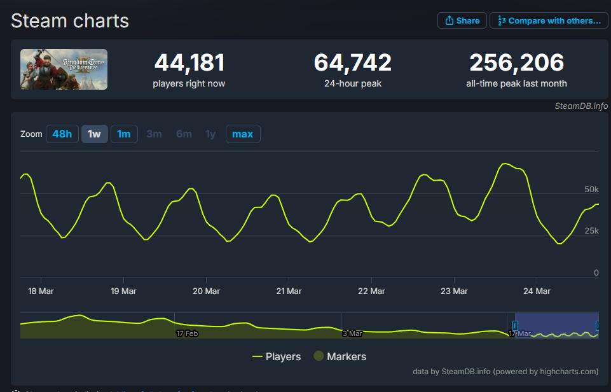Image resolution: width=611 pixels, height=392 pixels.
Task: Select the 1w zoom range
Action: coord(94,134)
